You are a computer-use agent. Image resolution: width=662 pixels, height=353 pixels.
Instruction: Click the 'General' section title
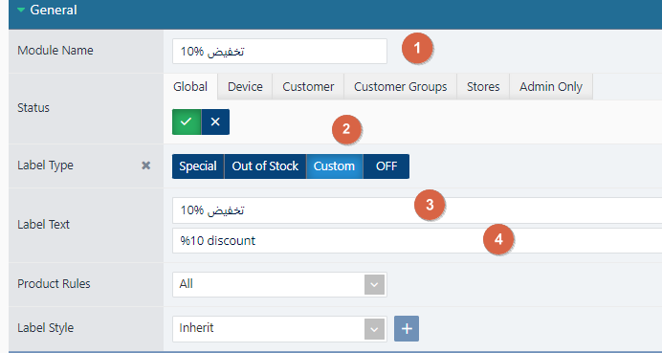54,10
